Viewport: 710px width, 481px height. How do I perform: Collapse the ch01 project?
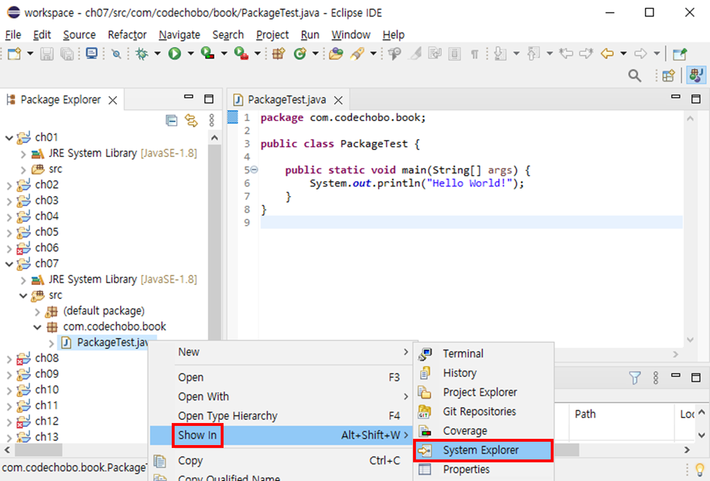tap(9, 138)
